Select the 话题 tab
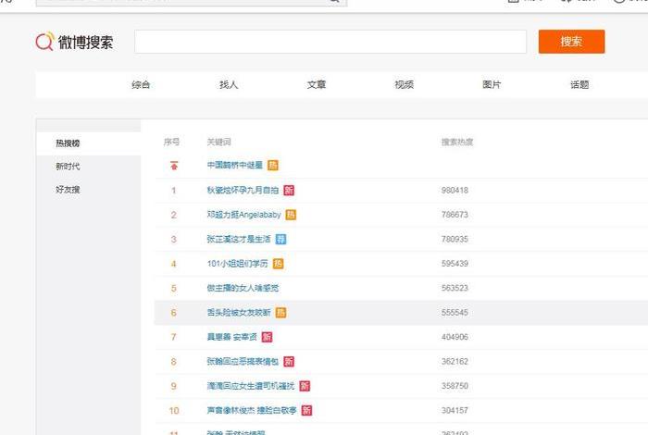Screen dimensions: 648x435 (x=579, y=85)
